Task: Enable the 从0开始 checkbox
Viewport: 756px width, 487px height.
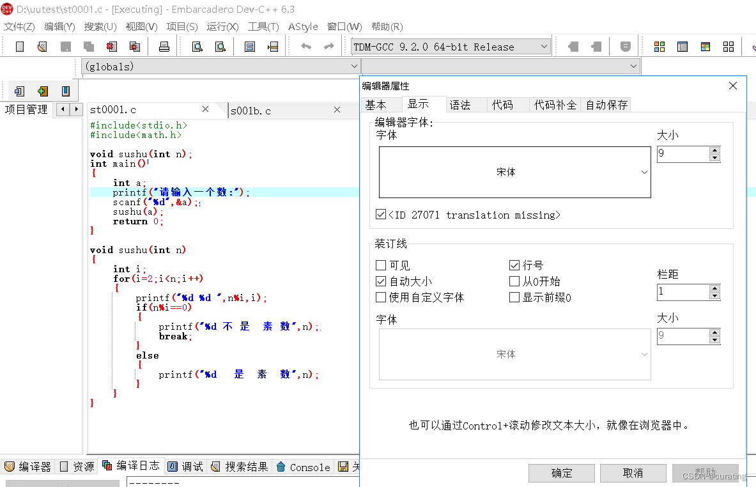Action: pyautogui.click(x=514, y=281)
